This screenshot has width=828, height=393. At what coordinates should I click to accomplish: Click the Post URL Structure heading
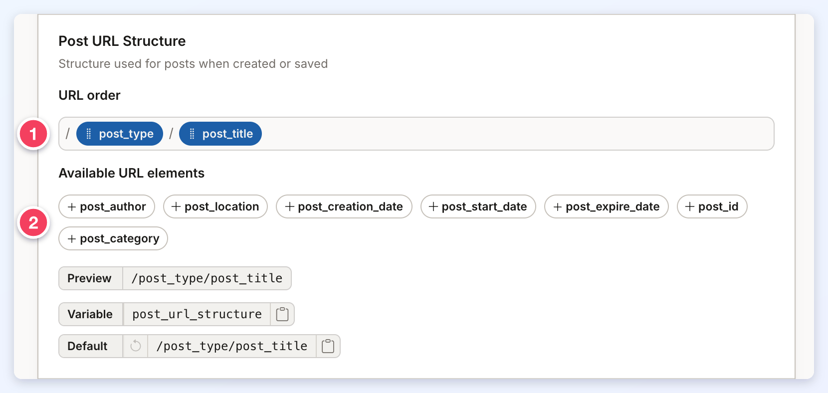(122, 41)
